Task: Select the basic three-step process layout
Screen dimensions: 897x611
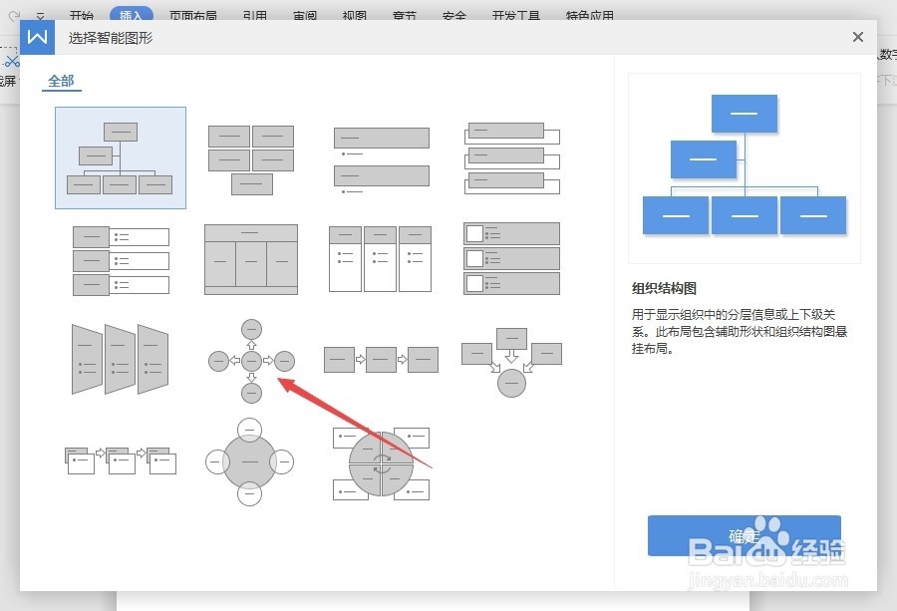Action: point(381,360)
